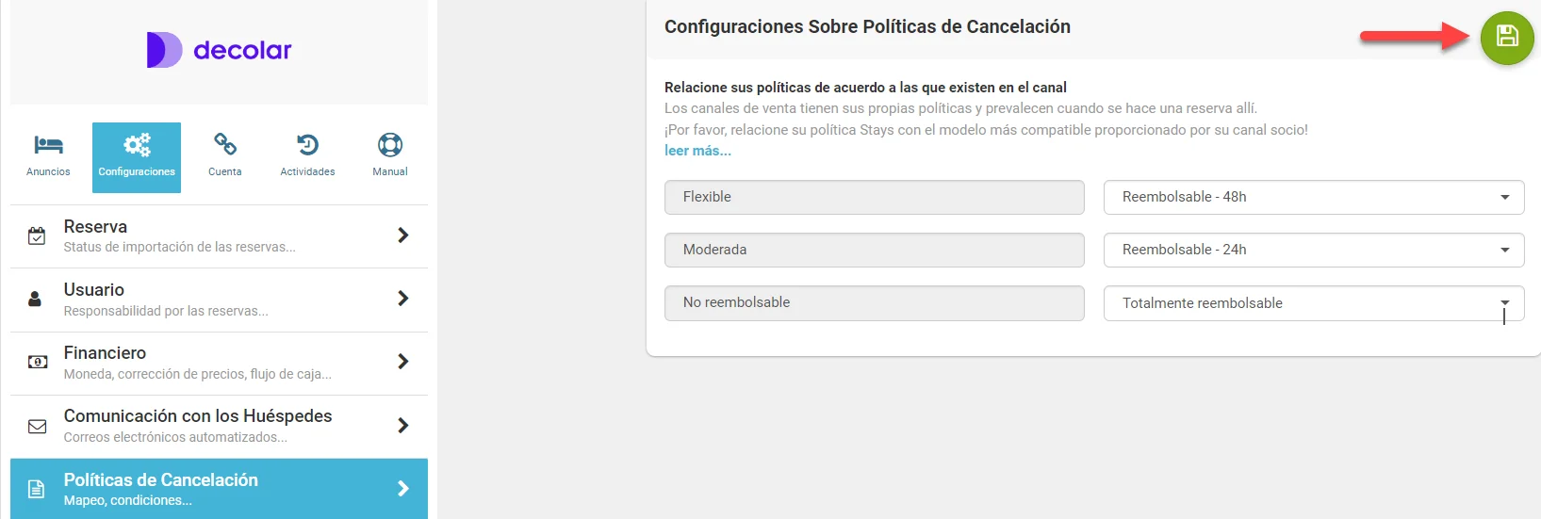Screen dimensions: 1541x519
Task: Click the Financiero money icon
Action: [x=38, y=363]
